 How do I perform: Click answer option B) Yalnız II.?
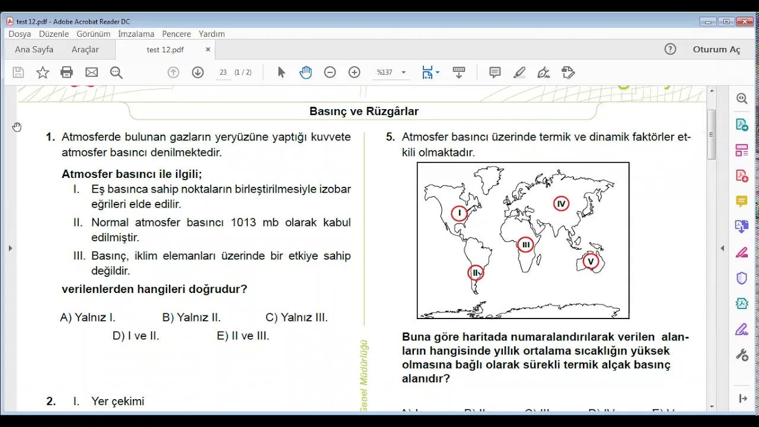(x=191, y=317)
